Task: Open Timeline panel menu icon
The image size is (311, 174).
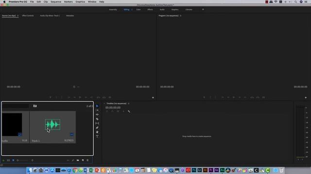Action: click(128, 103)
